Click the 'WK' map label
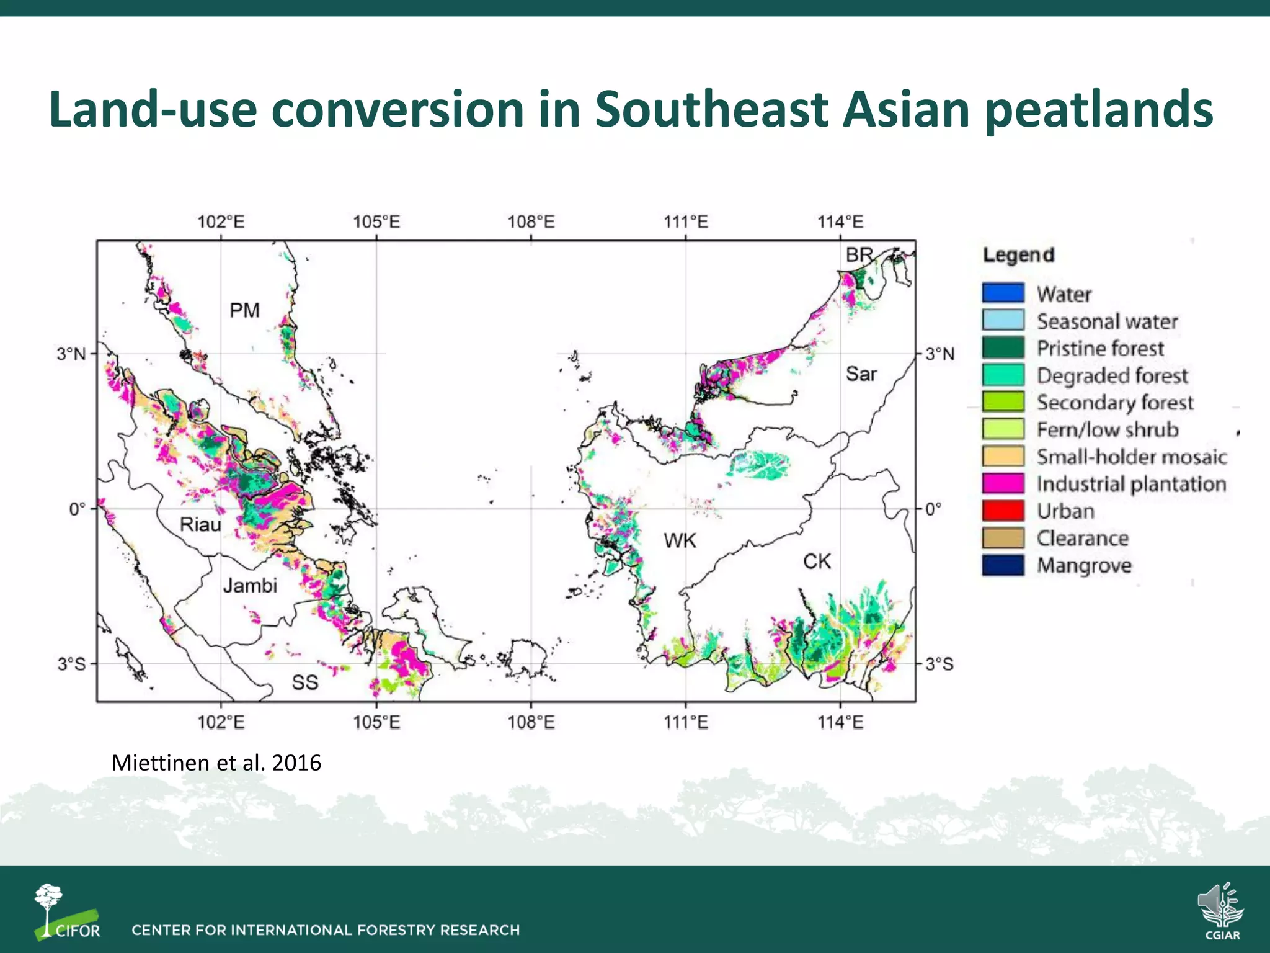Screen dimensions: 1270x953 [680, 541]
